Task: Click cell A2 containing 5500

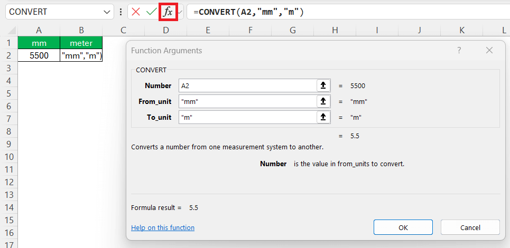Action: (39, 55)
